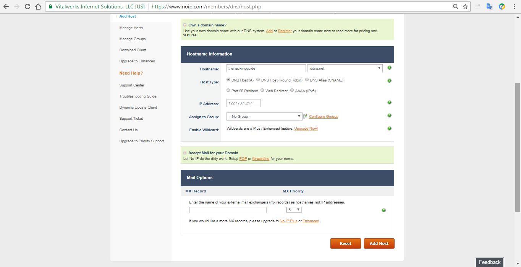Click the Hostname field 'thehackingguide'

pyautogui.click(x=266, y=68)
